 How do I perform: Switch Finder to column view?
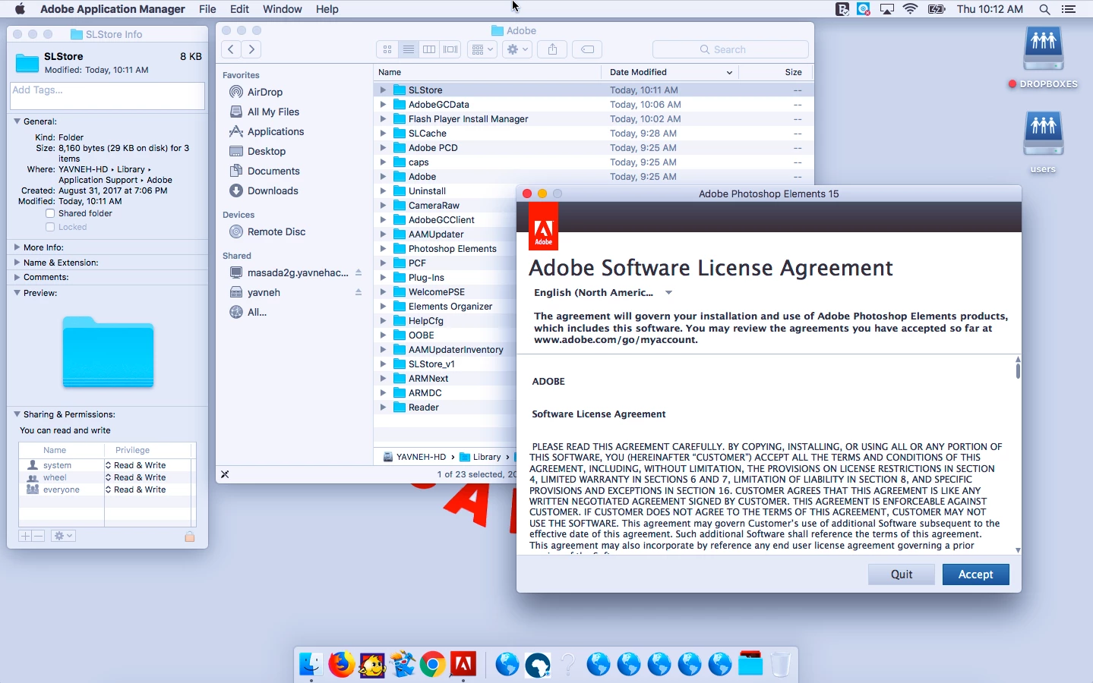point(429,49)
